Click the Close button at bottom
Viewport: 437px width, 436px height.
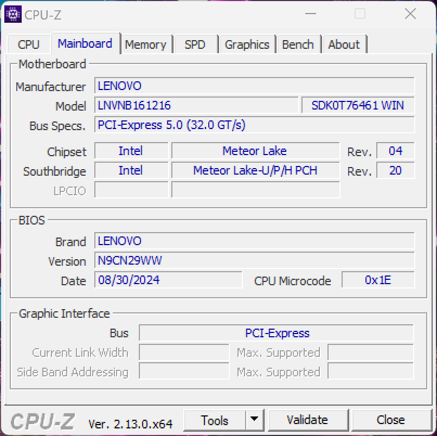(391, 420)
